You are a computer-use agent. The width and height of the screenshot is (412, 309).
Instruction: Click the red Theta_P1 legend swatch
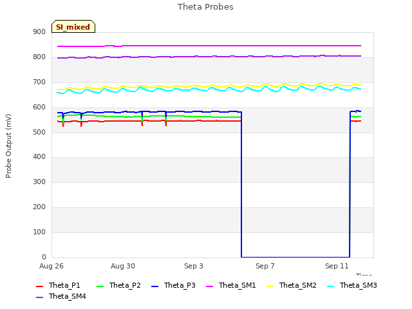(x=39, y=286)
